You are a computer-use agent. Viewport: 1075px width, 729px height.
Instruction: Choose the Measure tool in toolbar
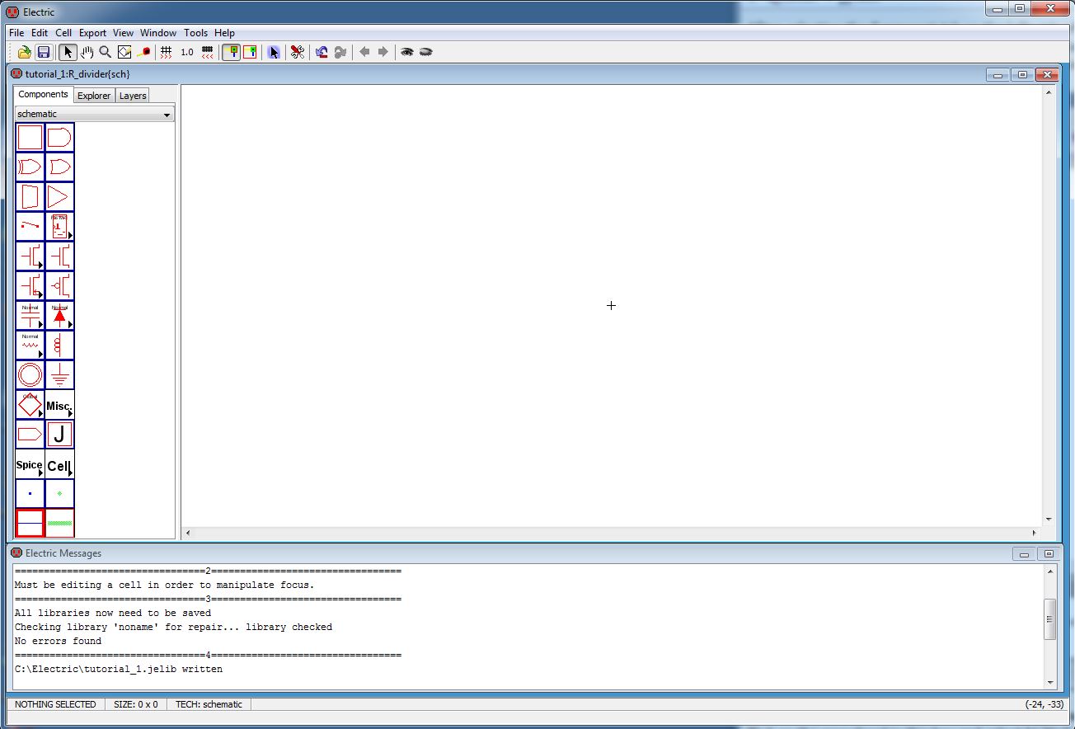[x=143, y=52]
